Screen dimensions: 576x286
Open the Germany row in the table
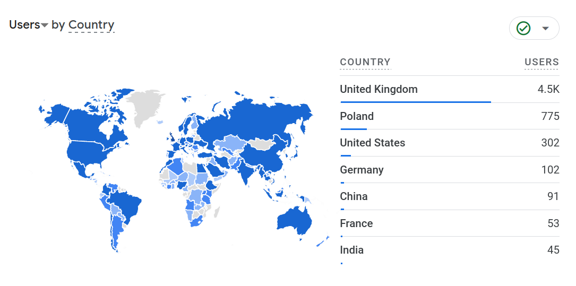coord(362,170)
